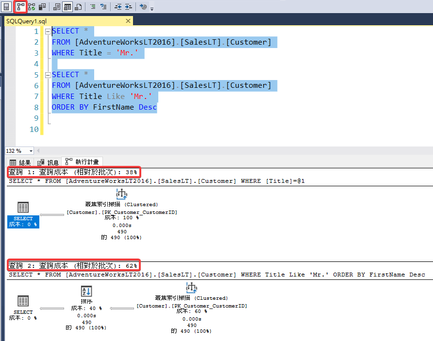433x341 pixels.
Task: Enable Include Live Query Statistics
Action: point(32,7)
